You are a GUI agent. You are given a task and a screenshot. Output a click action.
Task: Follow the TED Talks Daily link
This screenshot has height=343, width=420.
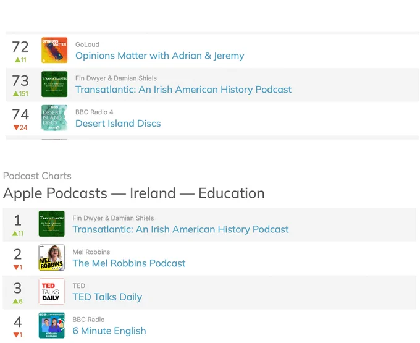[x=107, y=297]
